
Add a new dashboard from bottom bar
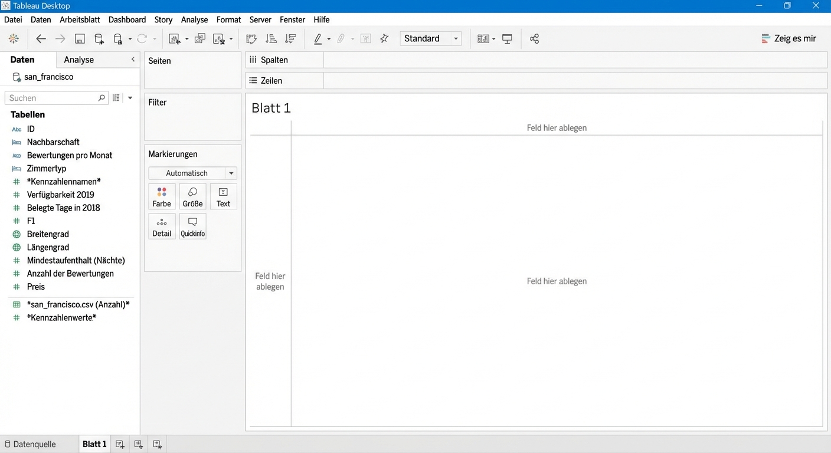pyautogui.click(x=139, y=444)
